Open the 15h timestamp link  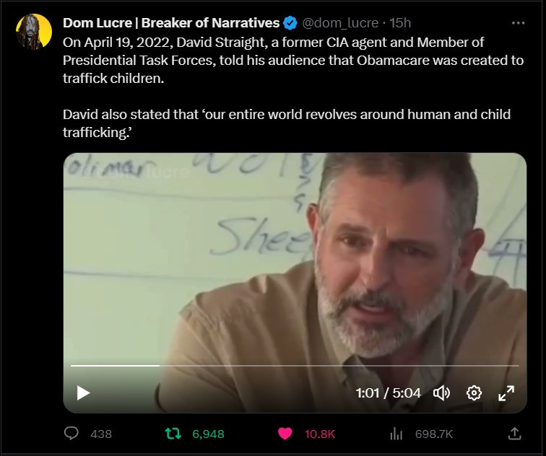pos(401,23)
